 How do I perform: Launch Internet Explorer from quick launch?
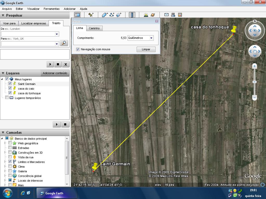[23, 193]
